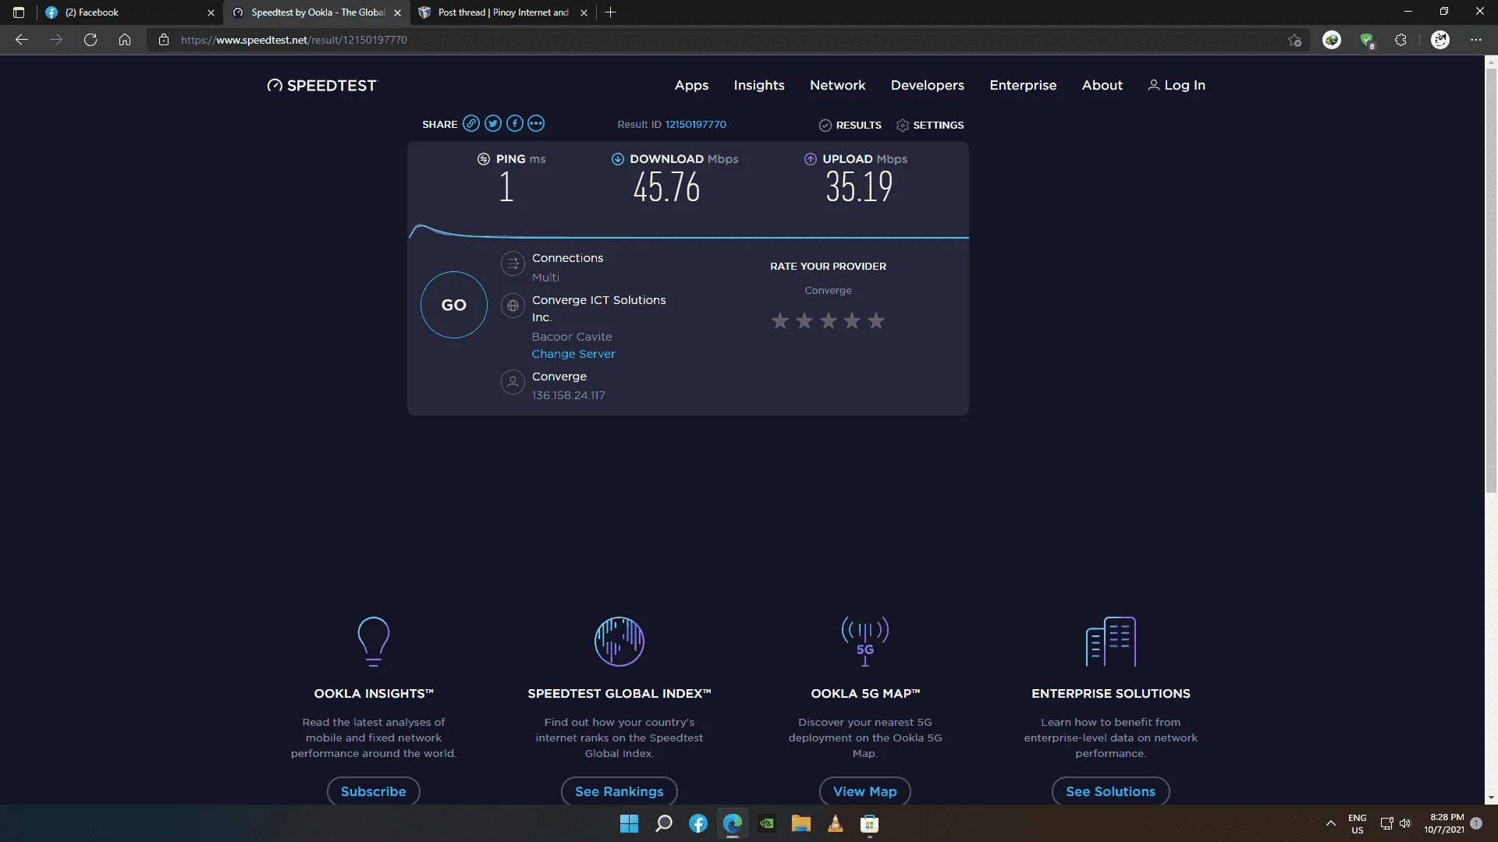
Task: Open the About menu
Action: 1102,85
